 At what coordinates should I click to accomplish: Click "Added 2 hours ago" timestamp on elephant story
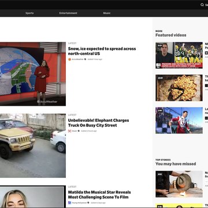coord(89,131)
